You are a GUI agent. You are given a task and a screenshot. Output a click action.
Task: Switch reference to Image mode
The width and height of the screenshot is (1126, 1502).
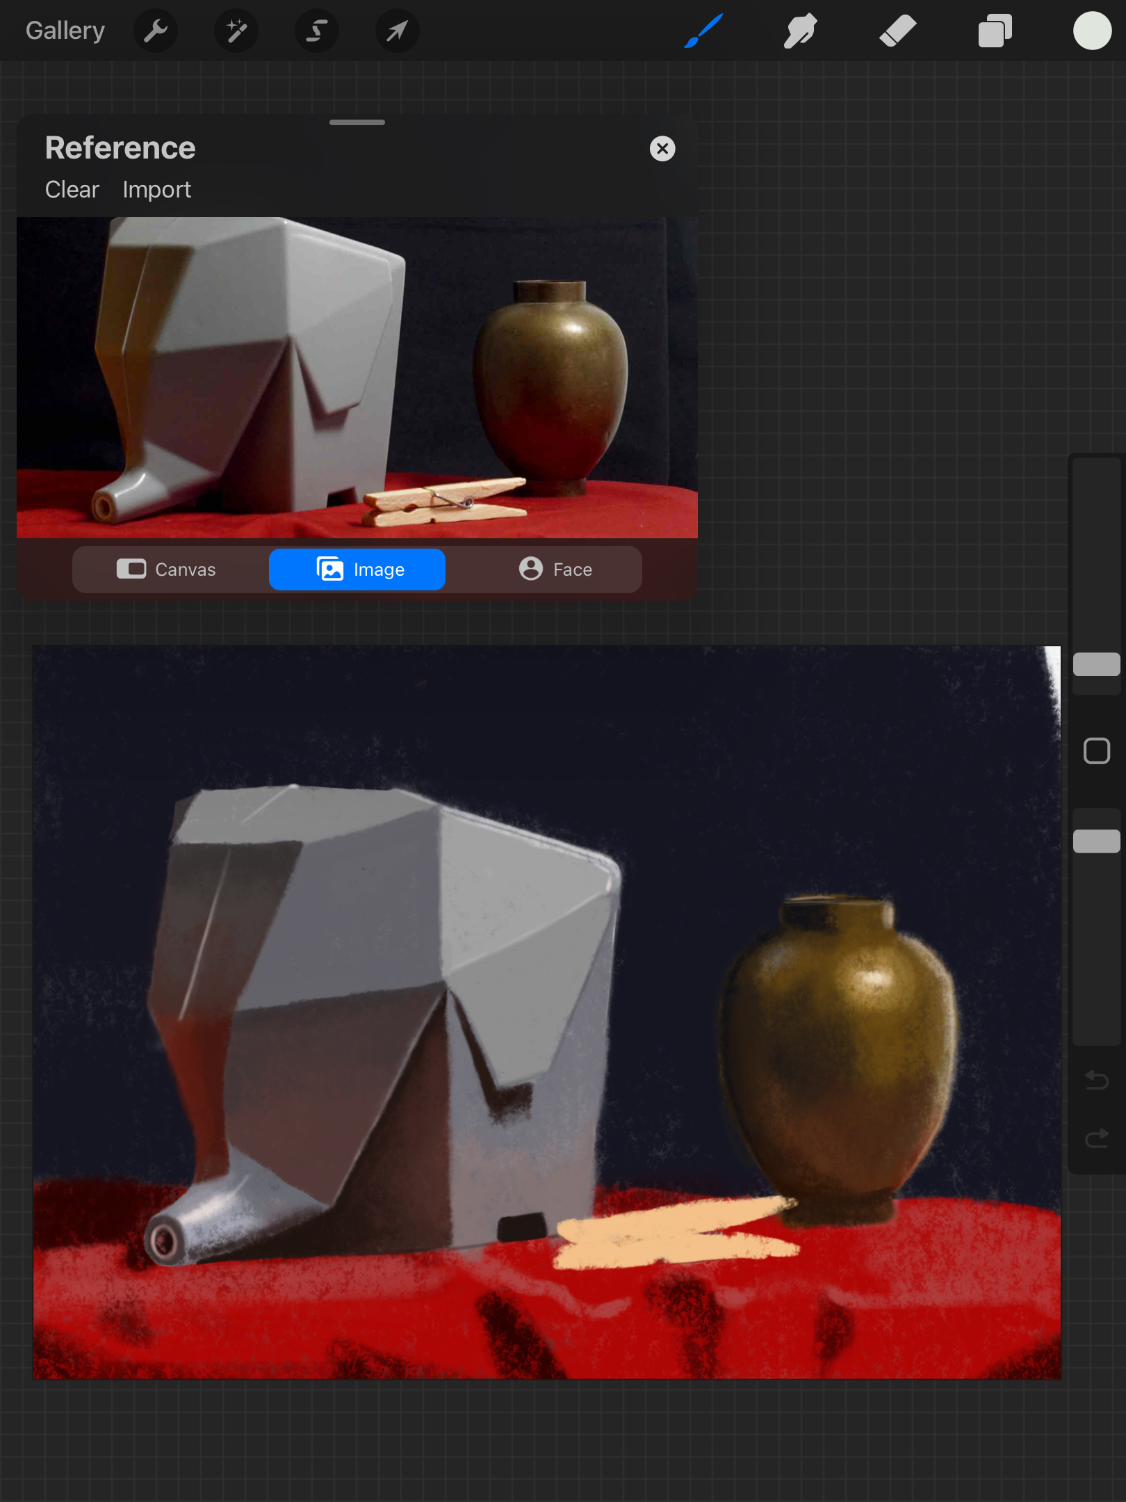click(357, 570)
